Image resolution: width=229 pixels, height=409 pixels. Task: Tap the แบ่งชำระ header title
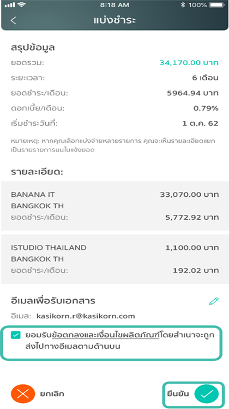114,21
